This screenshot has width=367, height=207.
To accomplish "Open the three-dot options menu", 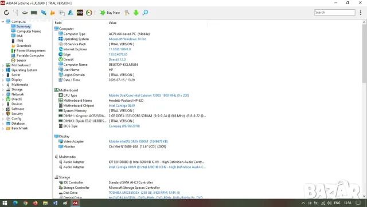I will [x=361, y=13].
